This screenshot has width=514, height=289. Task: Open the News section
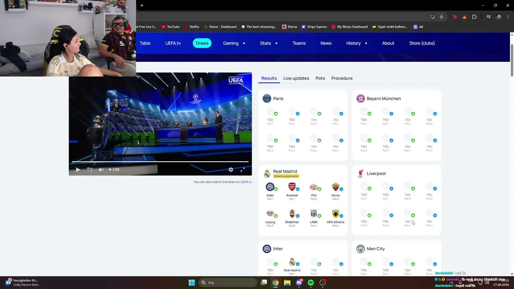[326, 43]
